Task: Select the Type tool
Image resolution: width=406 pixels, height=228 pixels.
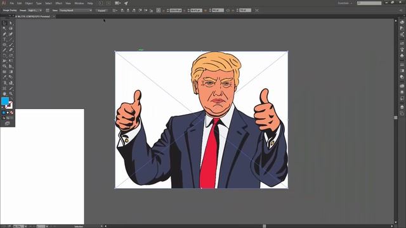Action: [x=4, y=39]
